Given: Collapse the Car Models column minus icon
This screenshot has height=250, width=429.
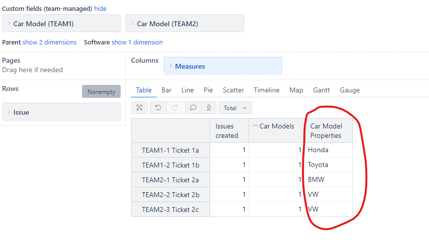Looking at the screenshot, I should coord(256,125).
